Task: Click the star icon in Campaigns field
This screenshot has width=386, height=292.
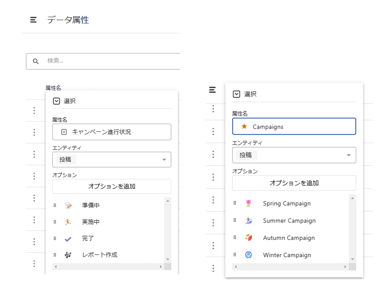Action: click(x=244, y=126)
